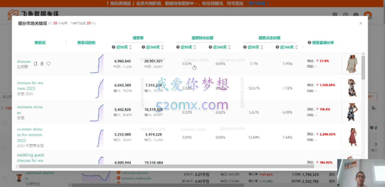The width and height of the screenshot is (385, 187).
Task: Sort by 搜索转化份额 近360天 arrows
Action: tap(229, 47)
